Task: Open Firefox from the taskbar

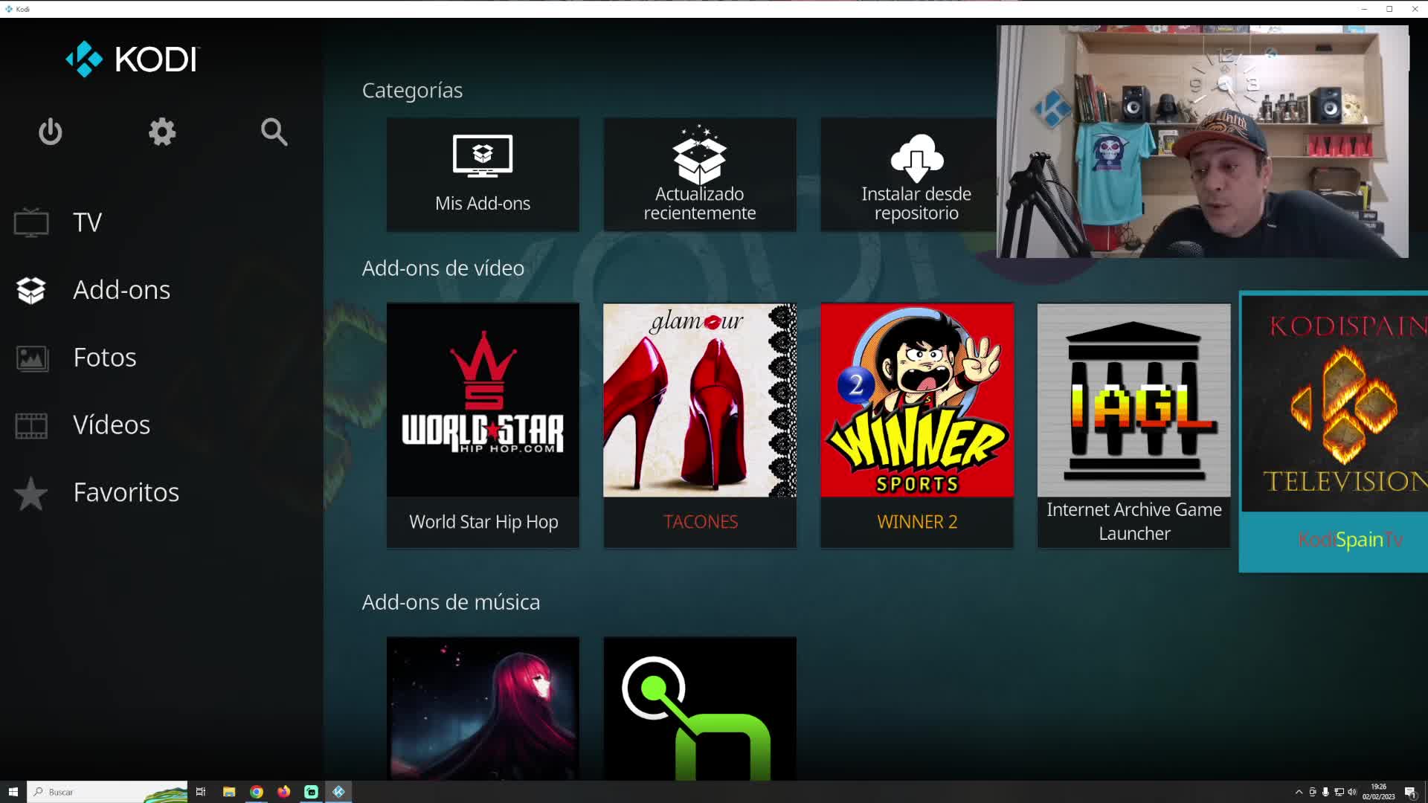Action: click(284, 792)
